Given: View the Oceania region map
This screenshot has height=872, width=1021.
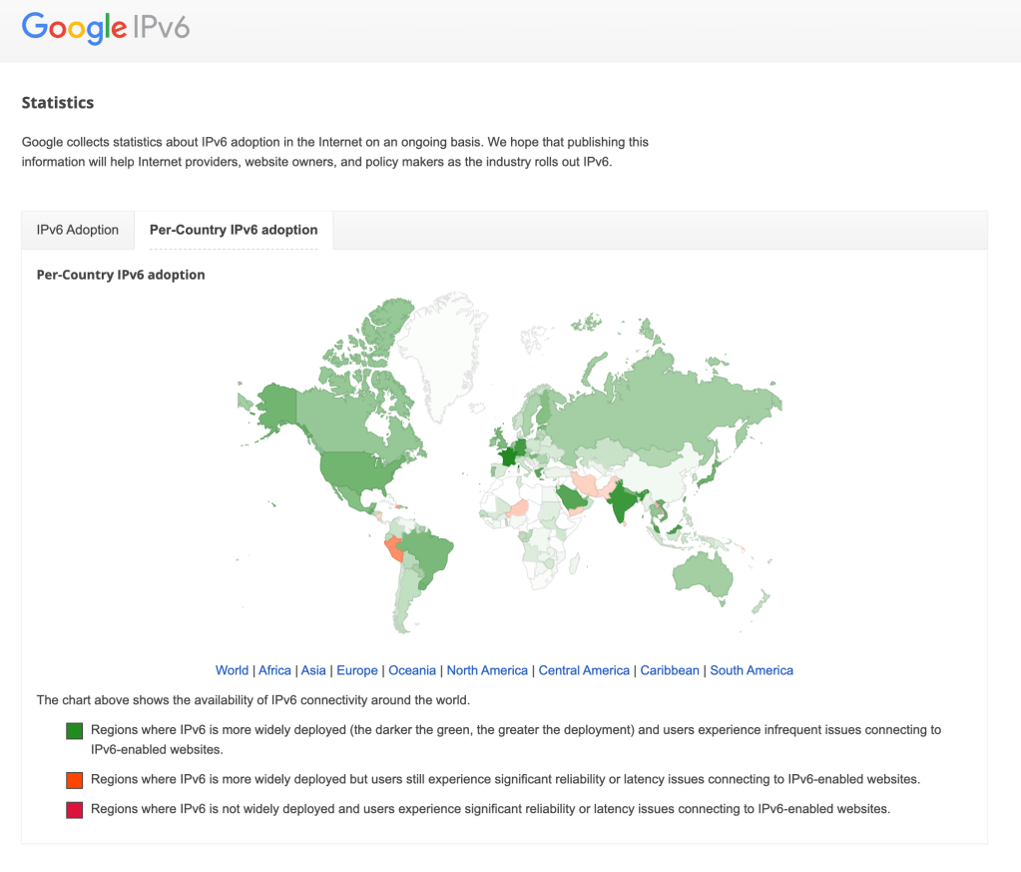Looking at the screenshot, I should click(x=412, y=670).
